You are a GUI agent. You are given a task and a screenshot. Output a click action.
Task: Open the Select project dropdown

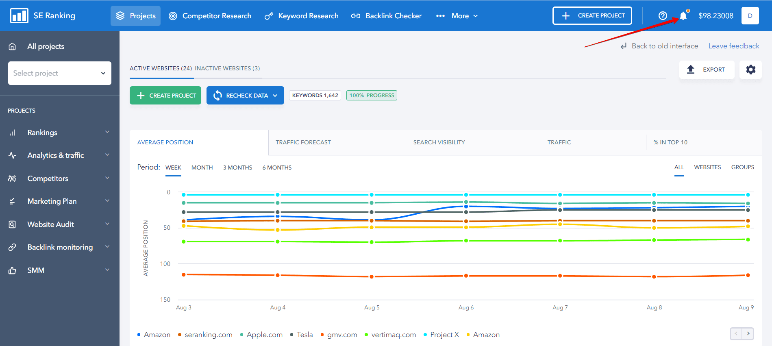pyautogui.click(x=60, y=73)
